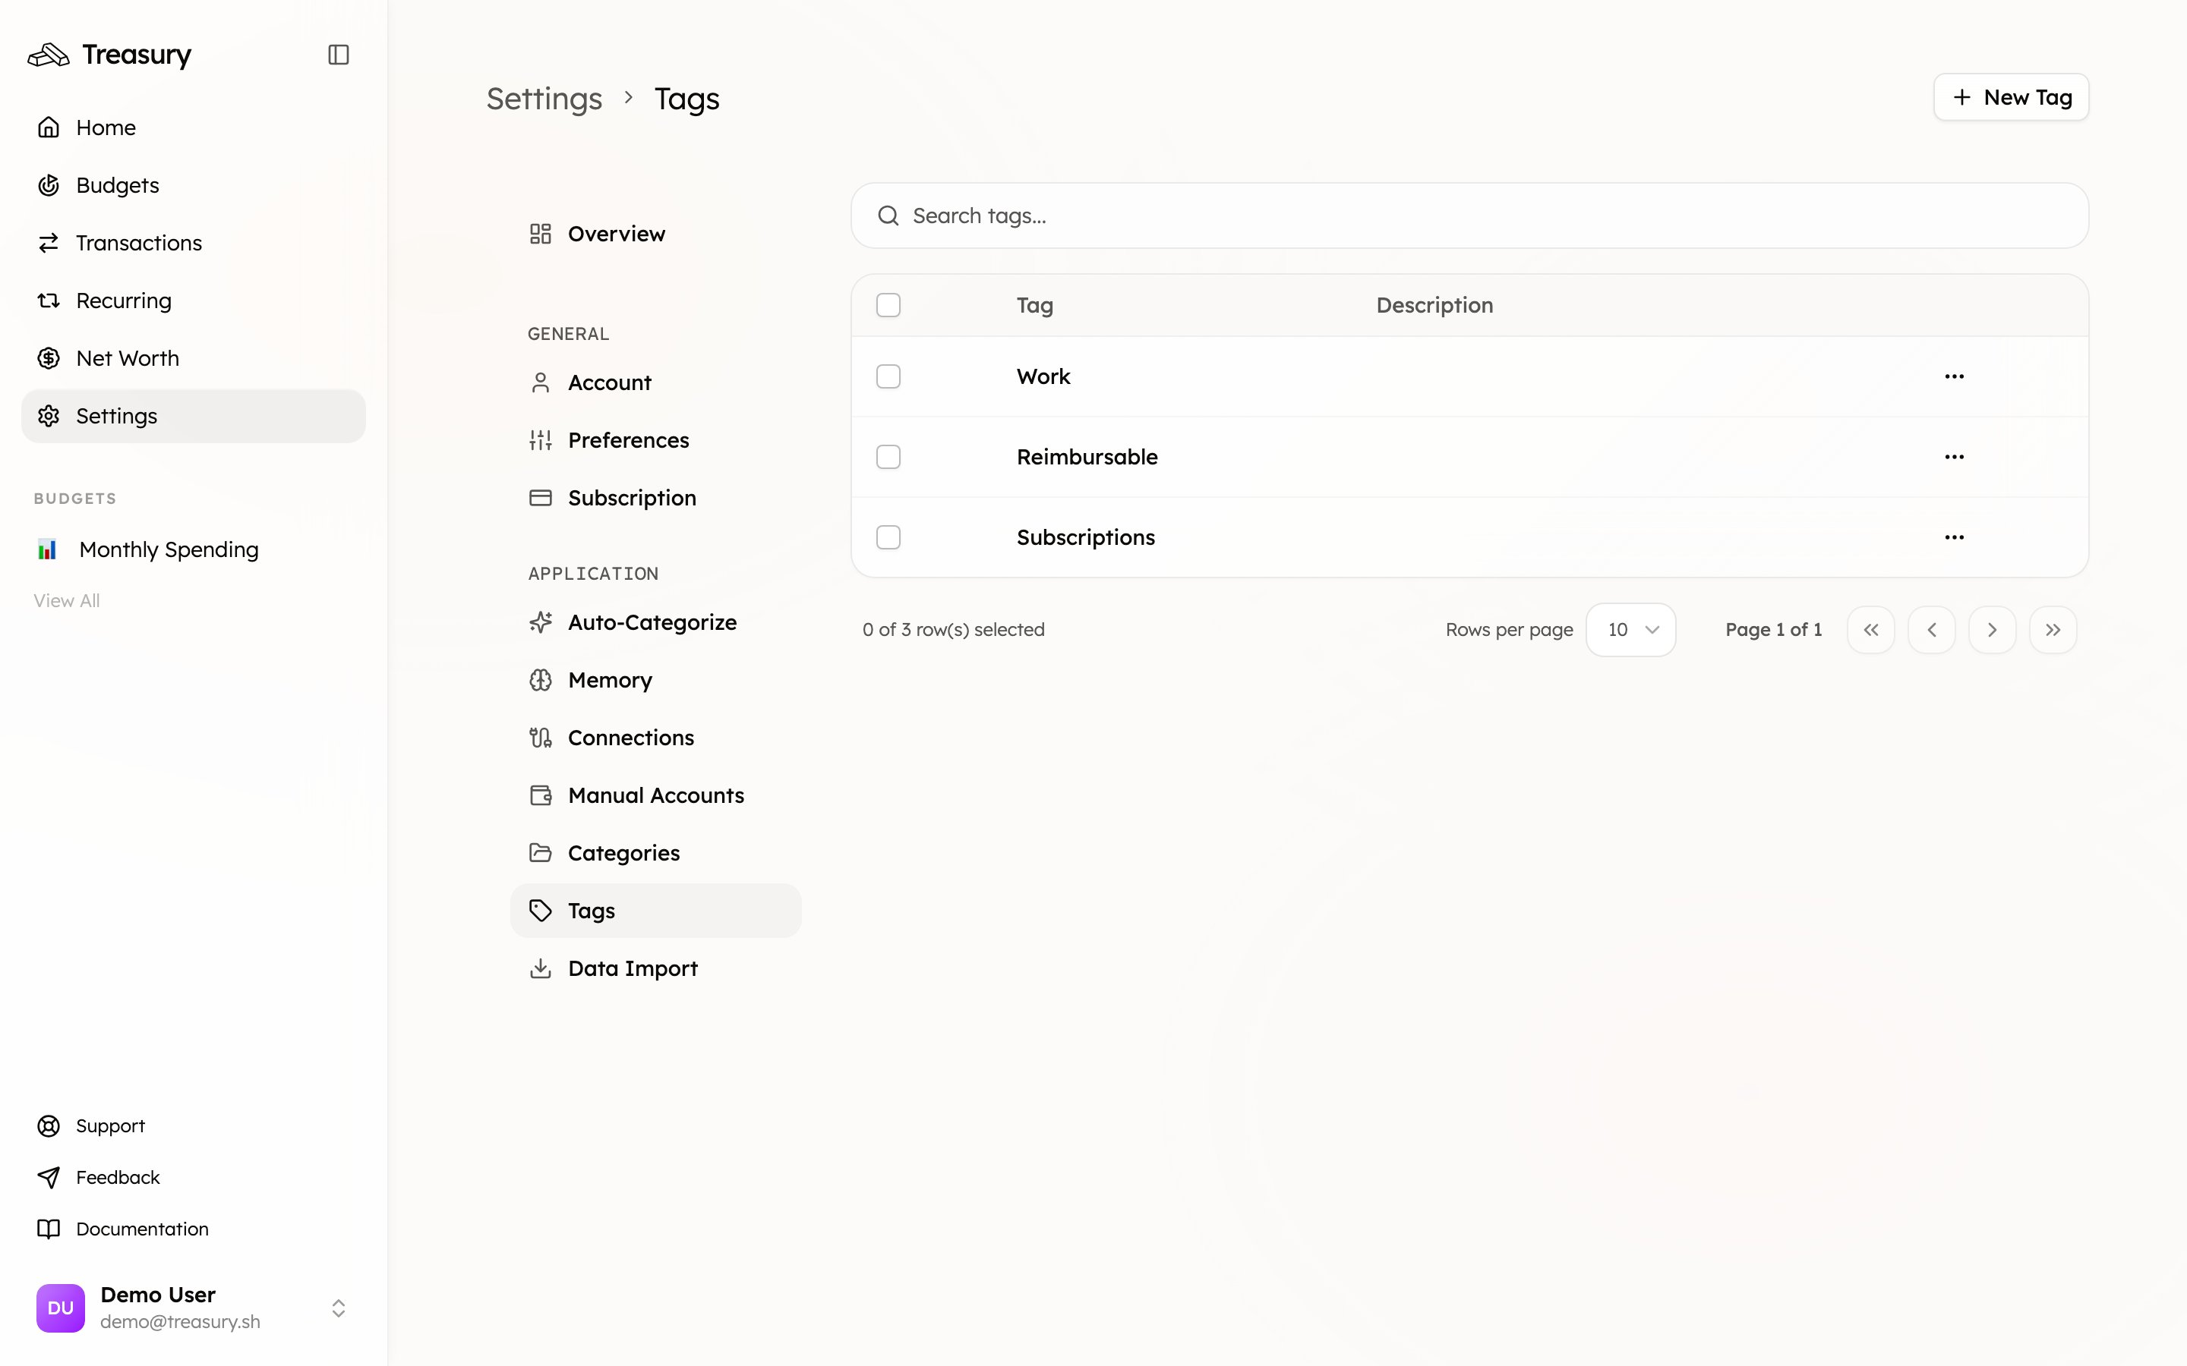Screen dimensions: 2187x1366
Task: Click the Documentation book icon
Action: pyautogui.click(x=49, y=1229)
